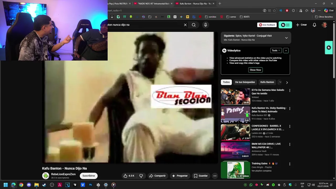Click the Preguntar button
Screen dimensions: 336x189
[x=180, y=176]
